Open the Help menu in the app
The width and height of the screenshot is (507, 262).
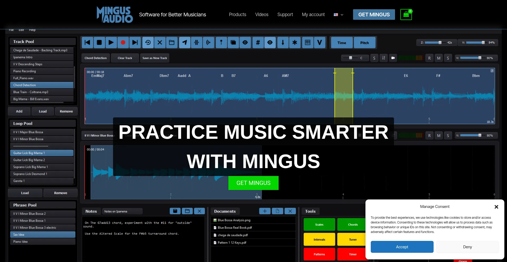tap(32, 30)
